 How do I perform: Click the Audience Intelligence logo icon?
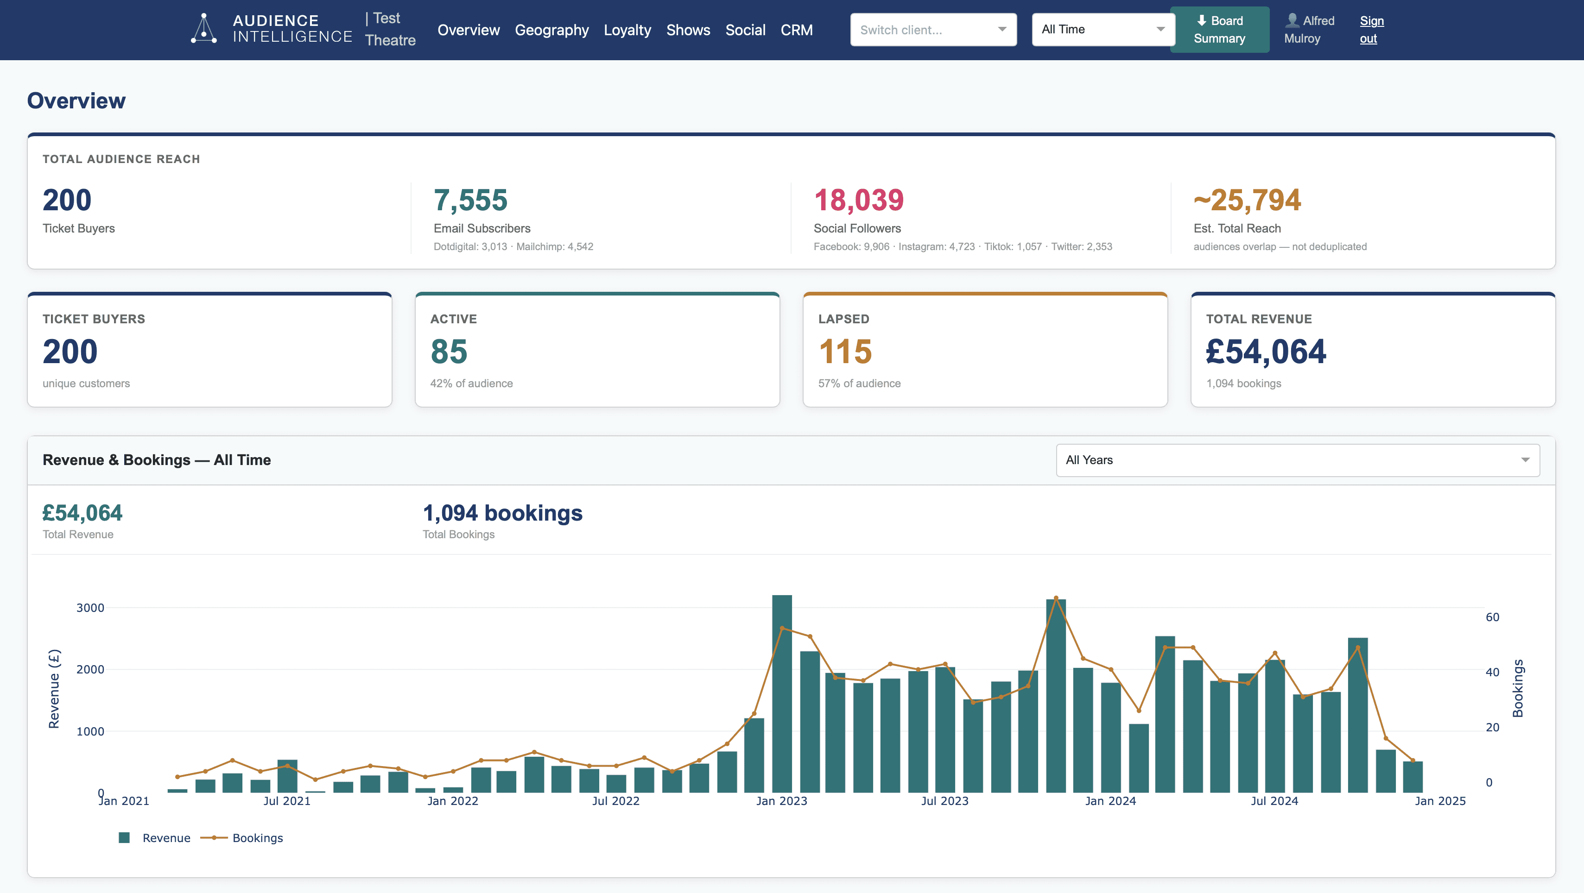tap(203, 28)
